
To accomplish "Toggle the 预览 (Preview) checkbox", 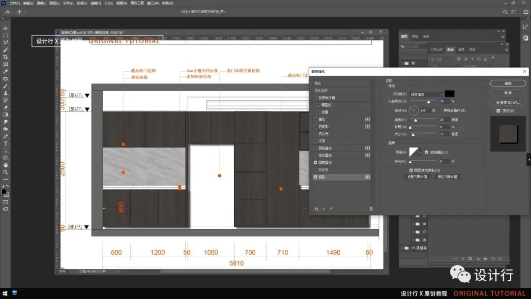I will coord(499,111).
